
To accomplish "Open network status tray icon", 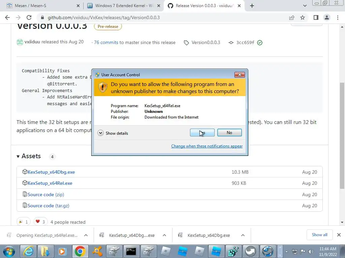I will pos(295,252).
